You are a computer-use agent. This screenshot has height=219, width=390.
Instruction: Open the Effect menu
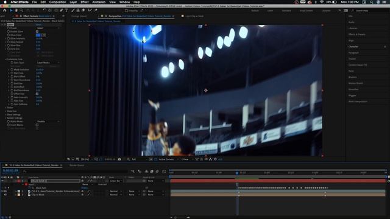85,2
